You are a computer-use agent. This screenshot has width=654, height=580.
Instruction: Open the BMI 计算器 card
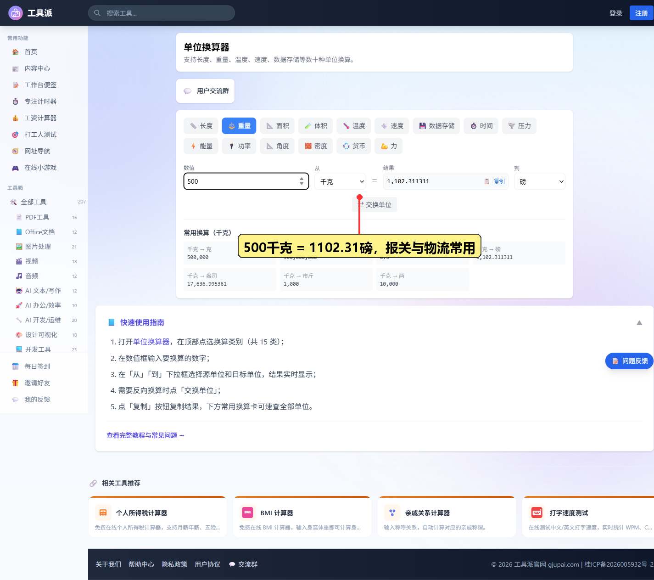tap(302, 517)
